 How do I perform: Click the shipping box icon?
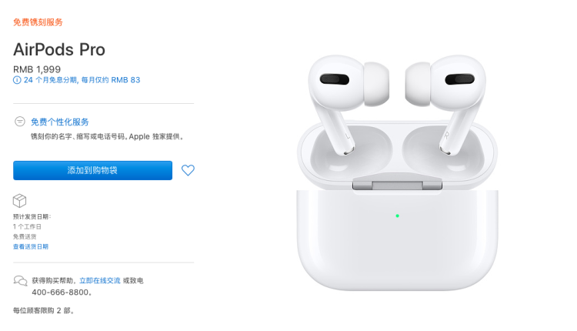(19, 201)
